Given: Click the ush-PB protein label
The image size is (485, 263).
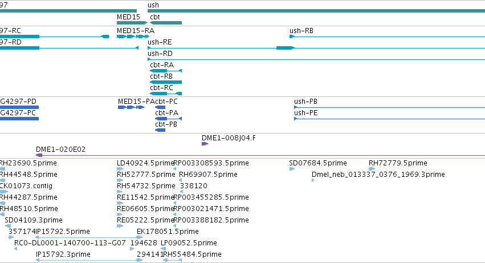Looking at the screenshot, I should [305, 102].
